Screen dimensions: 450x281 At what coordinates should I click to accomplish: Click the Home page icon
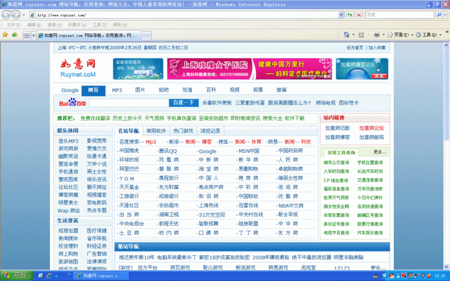point(346,35)
